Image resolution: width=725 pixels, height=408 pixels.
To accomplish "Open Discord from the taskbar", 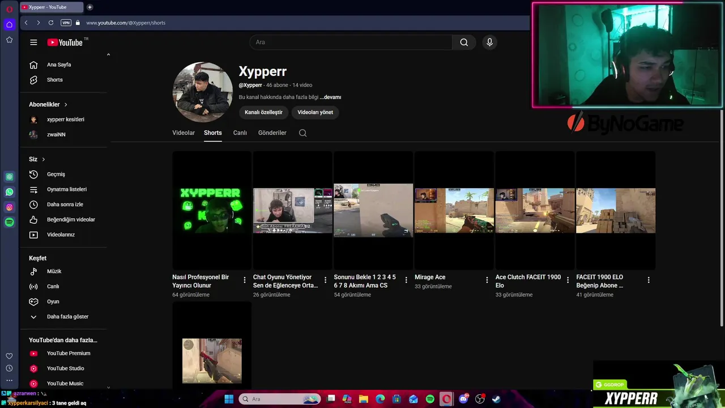I will point(464,399).
